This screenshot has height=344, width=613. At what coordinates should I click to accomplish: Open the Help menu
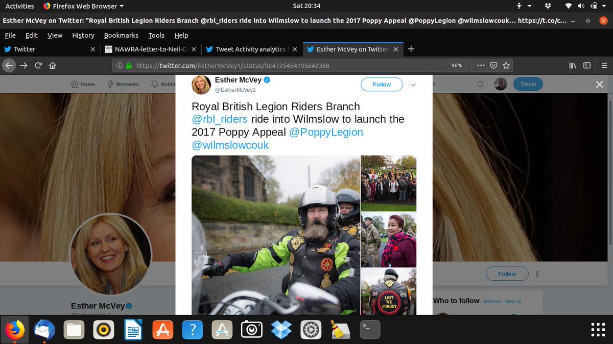point(181,35)
